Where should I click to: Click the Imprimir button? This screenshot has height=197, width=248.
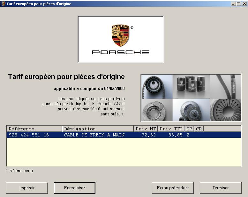(x=27, y=188)
